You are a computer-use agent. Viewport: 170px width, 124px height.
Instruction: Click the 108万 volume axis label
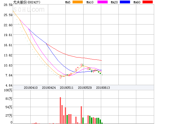coord(8,90)
